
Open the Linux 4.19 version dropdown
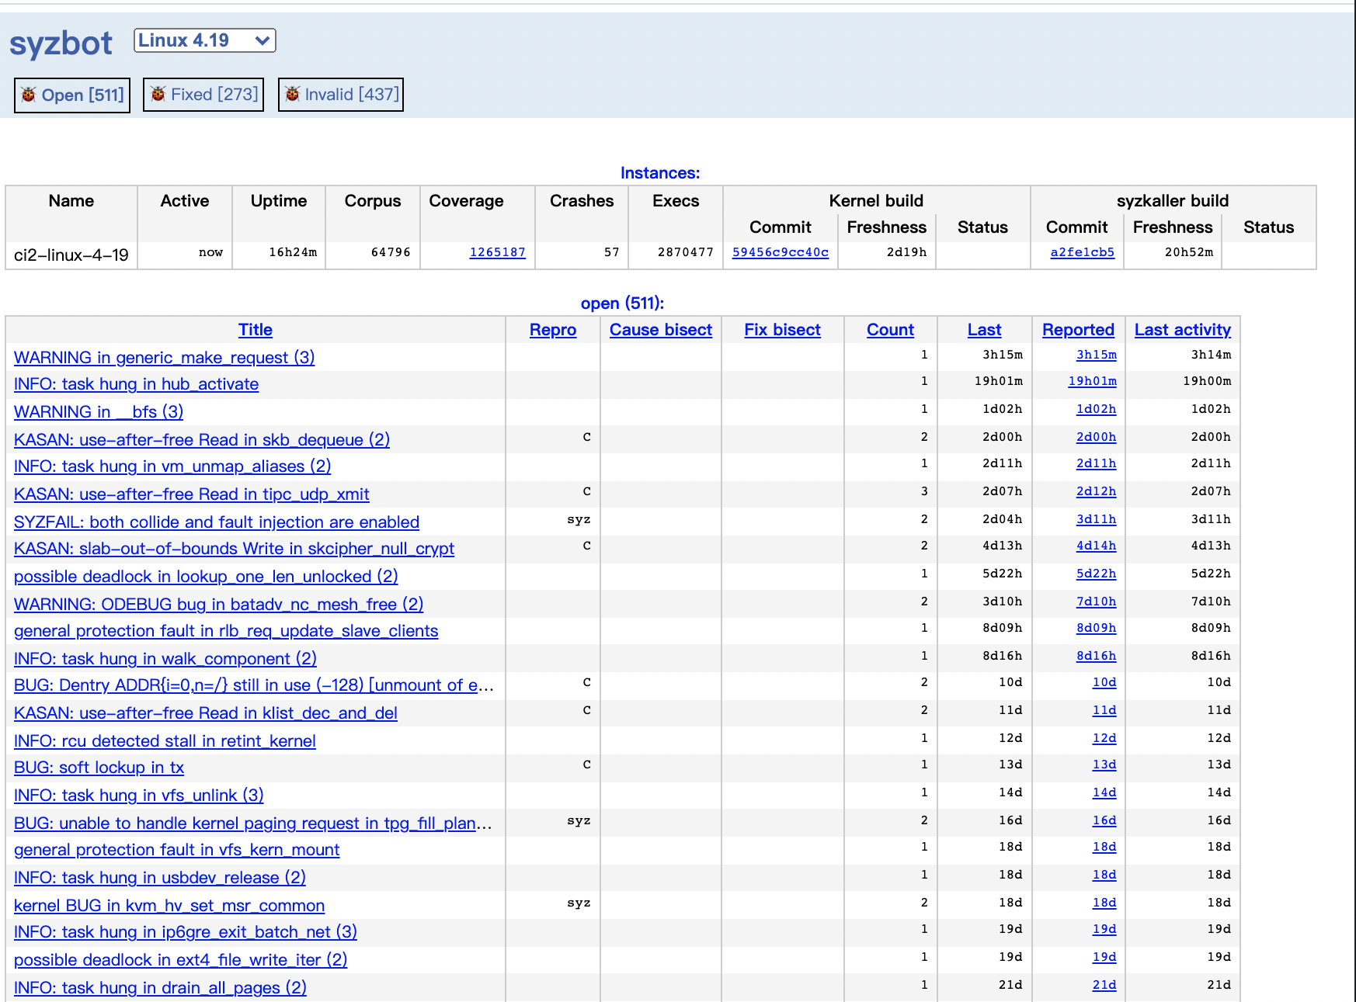[x=204, y=40]
